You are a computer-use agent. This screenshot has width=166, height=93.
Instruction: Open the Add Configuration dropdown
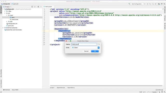coord(137,4)
